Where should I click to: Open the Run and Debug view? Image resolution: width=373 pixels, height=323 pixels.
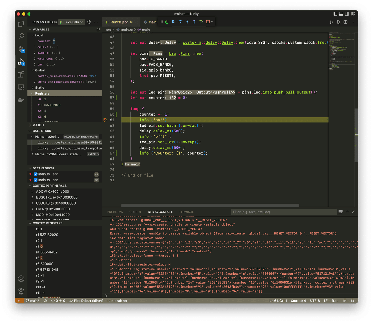pos(21,61)
